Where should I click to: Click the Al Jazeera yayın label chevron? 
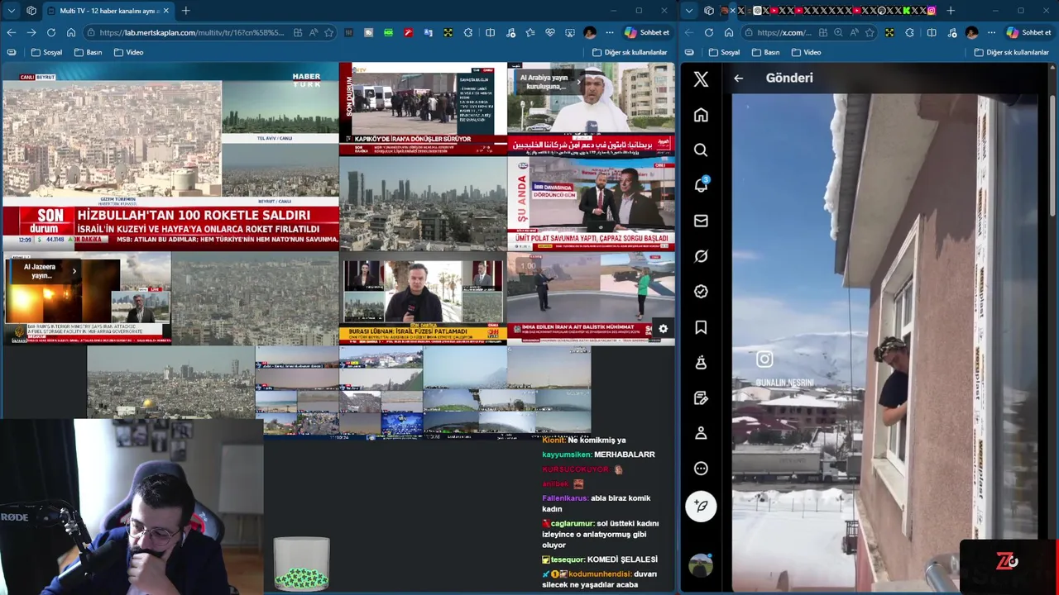pos(74,271)
